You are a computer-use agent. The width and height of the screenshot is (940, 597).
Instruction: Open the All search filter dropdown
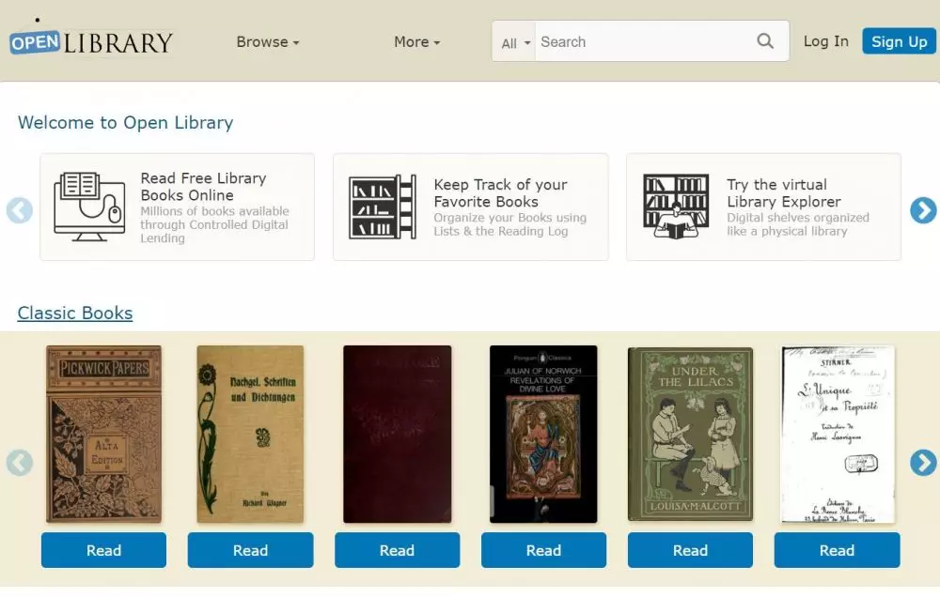(x=515, y=43)
